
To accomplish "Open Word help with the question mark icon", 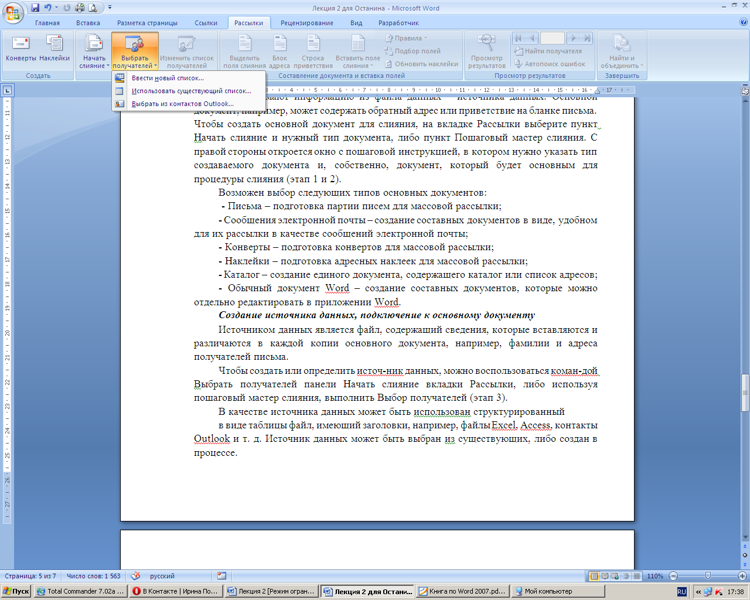I will click(744, 22).
